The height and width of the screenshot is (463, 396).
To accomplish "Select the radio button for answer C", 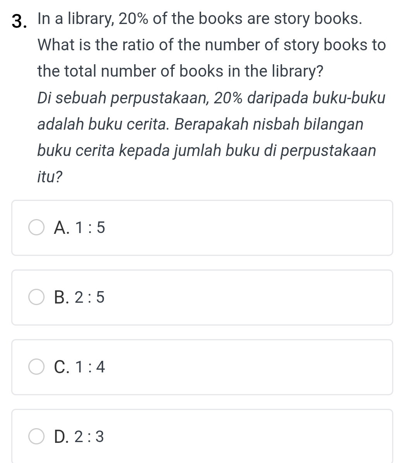I will 37,367.
